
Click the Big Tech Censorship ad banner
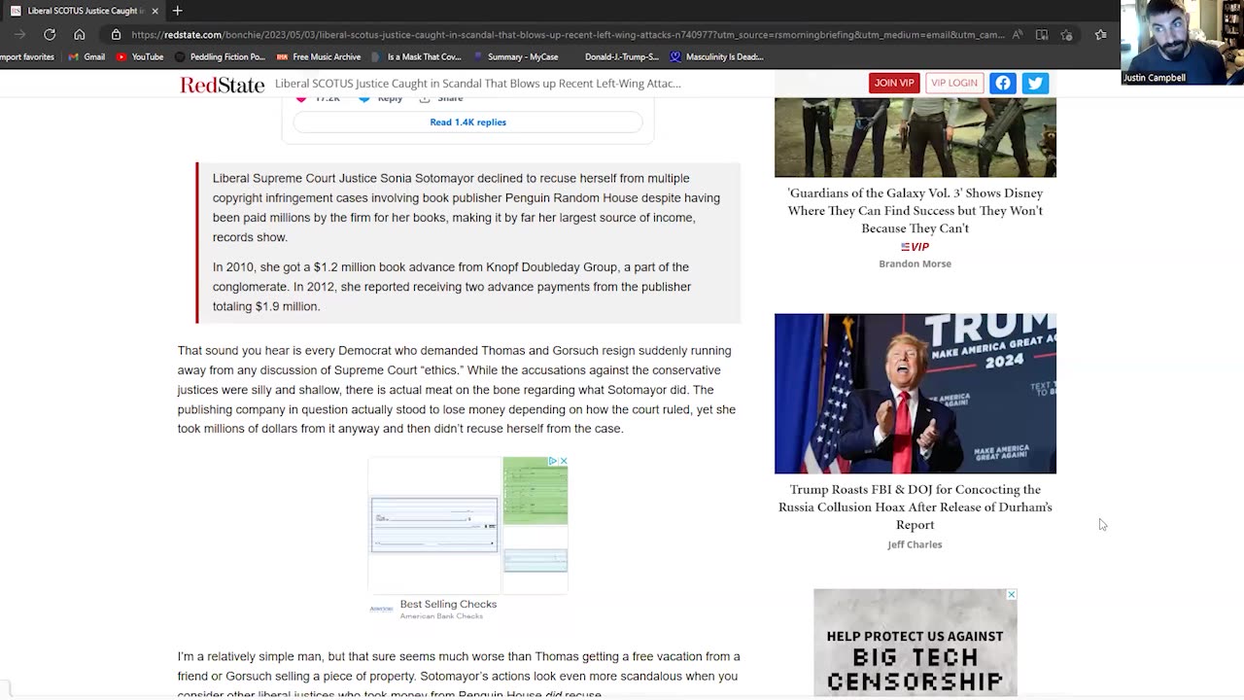tap(916, 644)
